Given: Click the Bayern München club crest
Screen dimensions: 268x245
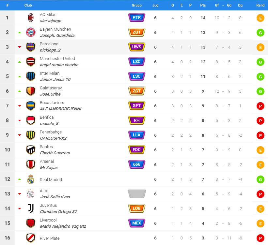Looking at the screenshot, I should tap(31, 32).
